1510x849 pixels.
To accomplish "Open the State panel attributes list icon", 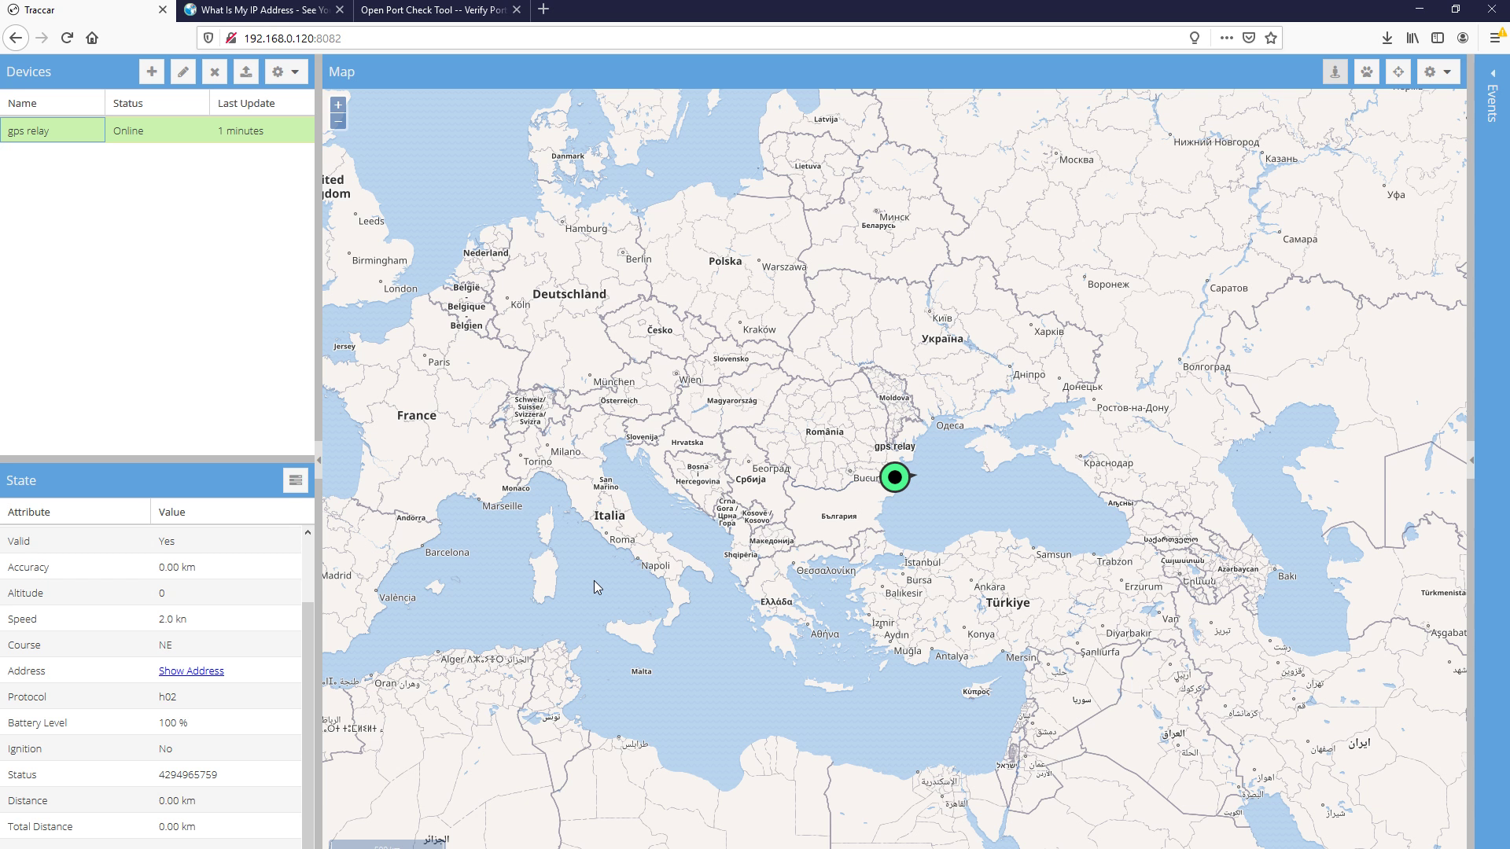I will coord(296,480).
